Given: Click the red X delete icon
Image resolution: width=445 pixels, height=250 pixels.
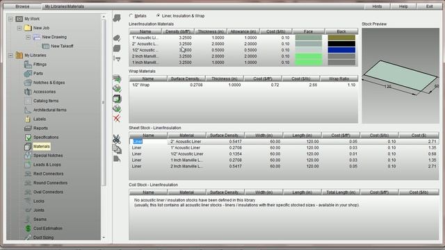Looking at the screenshot, I should (117, 119).
